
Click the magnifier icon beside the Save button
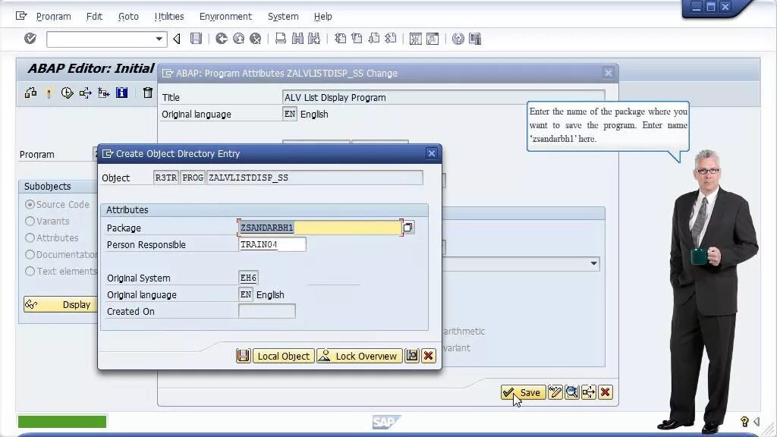(x=572, y=392)
